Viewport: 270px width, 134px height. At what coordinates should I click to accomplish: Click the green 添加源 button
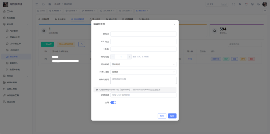[47, 44]
